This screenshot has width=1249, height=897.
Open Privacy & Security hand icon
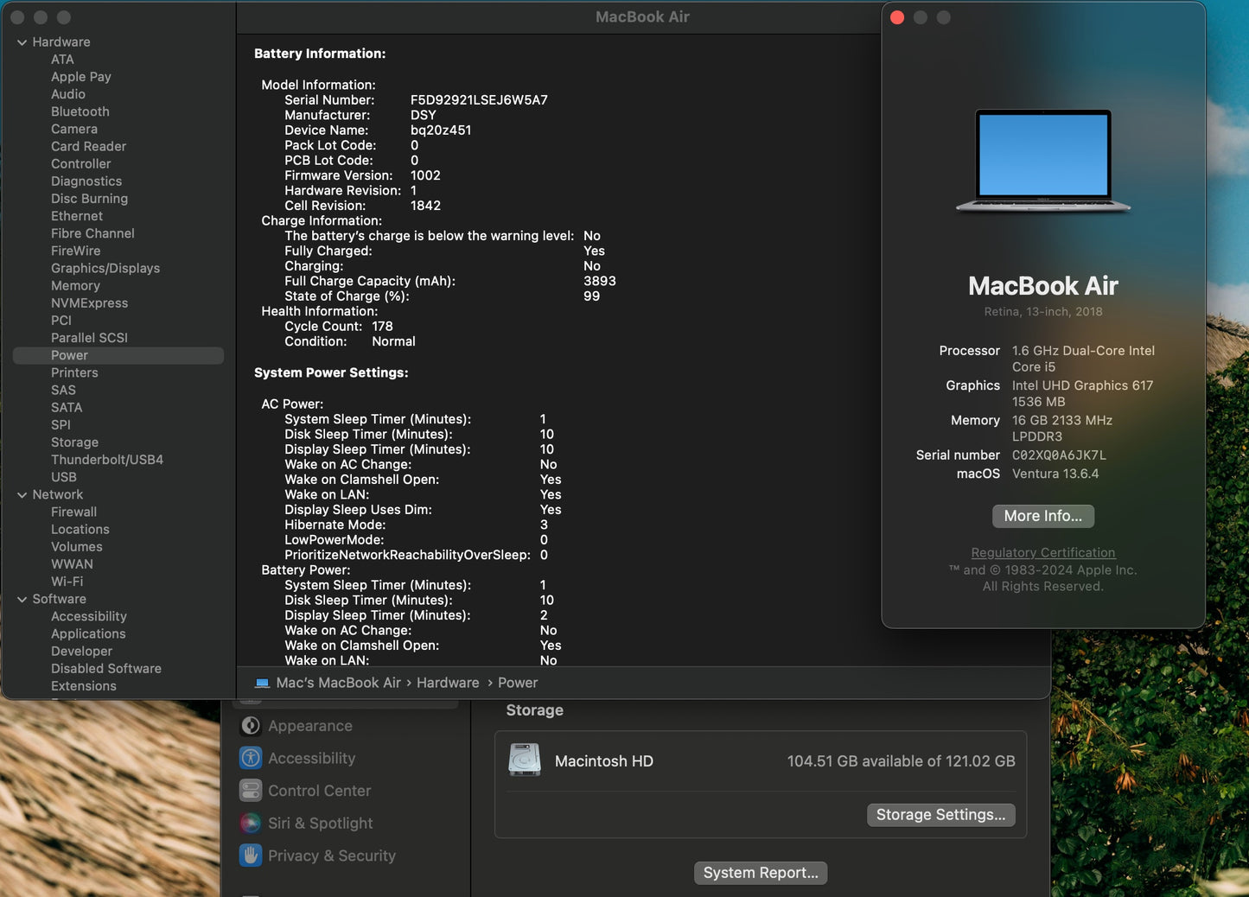[251, 856]
